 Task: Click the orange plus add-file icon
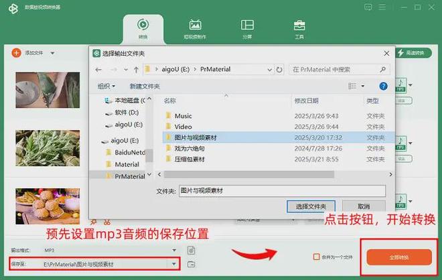[16, 53]
